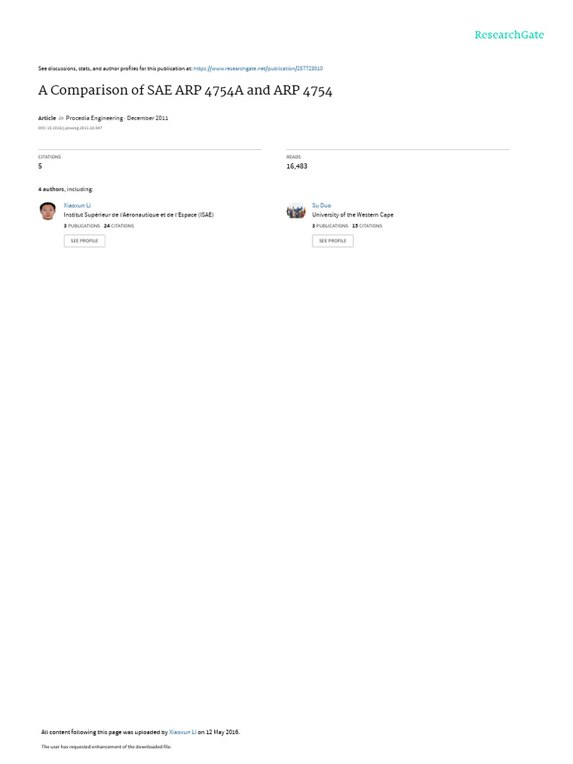Click the DOI text below the journal line

click(x=70, y=128)
